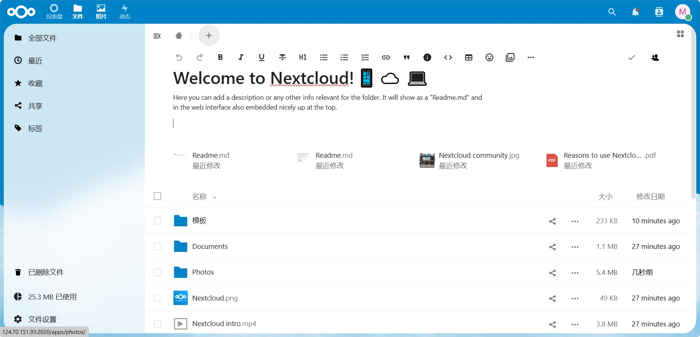Image resolution: width=700 pixels, height=337 pixels.
Task: Open the user avatar M menu
Action: (683, 12)
